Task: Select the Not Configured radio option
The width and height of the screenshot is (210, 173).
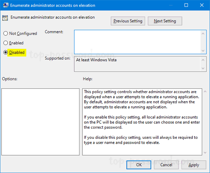Action: (6, 33)
